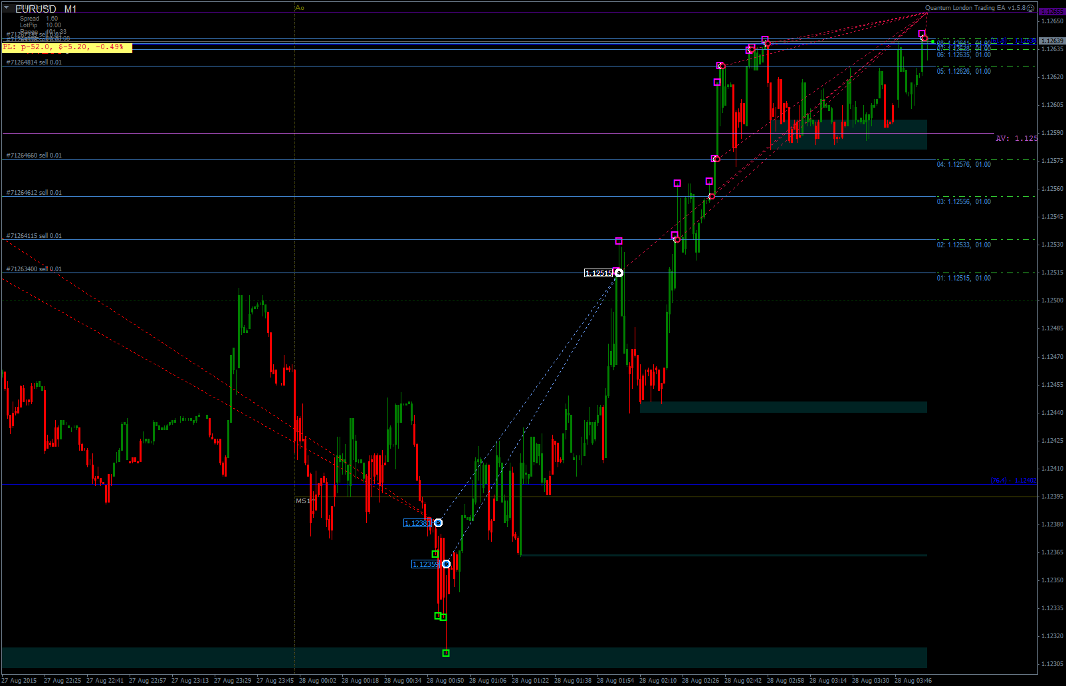This screenshot has height=686, width=1066.
Task: Click the 1.12359 price label marker
Action: [x=425, y=564]
